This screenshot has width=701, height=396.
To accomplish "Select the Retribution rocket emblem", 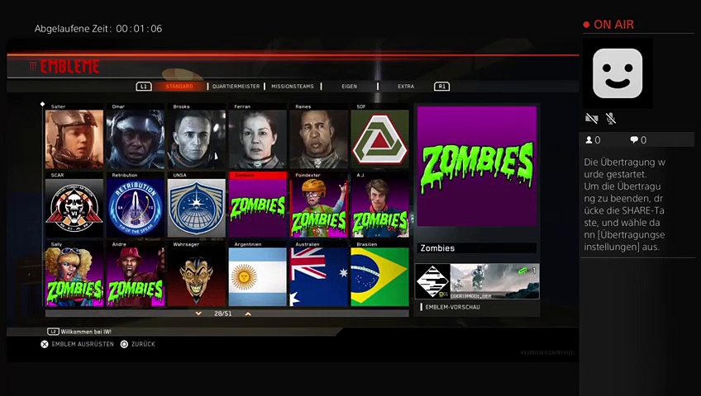I will (x=136, y=208).
